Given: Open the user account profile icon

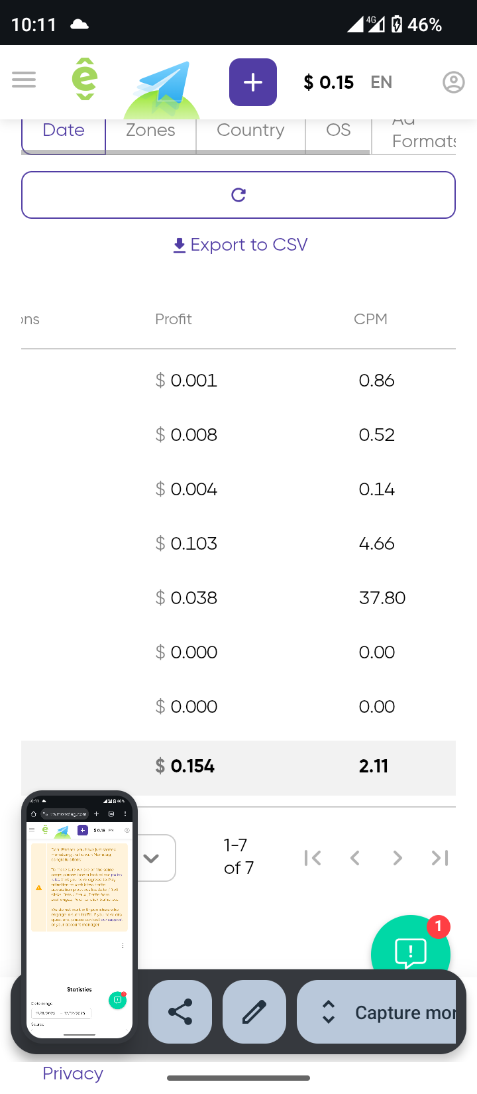Looking at the screenshot, I should (453, 82).
